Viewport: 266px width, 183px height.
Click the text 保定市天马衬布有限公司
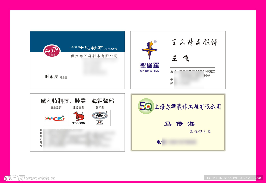click(x=94, y=56)
